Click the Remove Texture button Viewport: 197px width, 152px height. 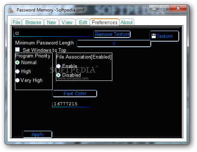112,34
